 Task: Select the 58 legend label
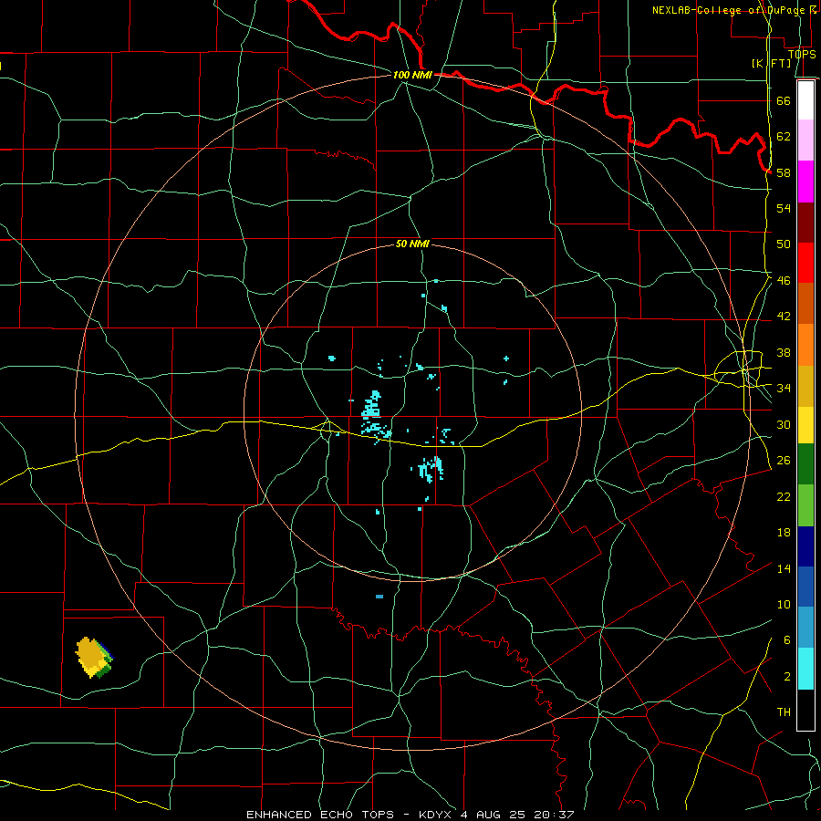coord(784,172)
